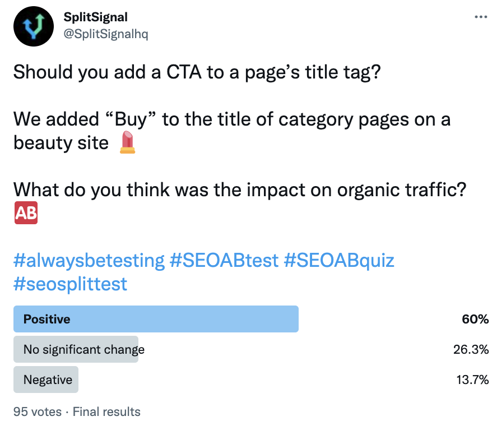Viewport: 497px width, 421px height.
Task: Select the Positive poll option
Action: [x=47, y=320]
